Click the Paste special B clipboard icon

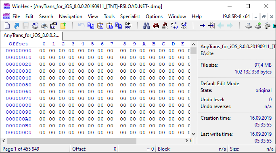coord(119,26)
